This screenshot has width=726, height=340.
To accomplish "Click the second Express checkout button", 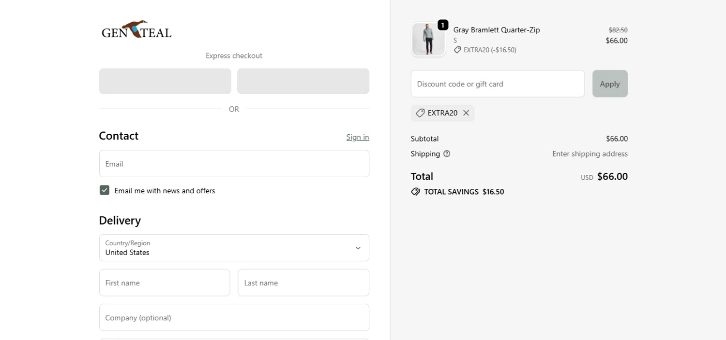I will point(303,81).
